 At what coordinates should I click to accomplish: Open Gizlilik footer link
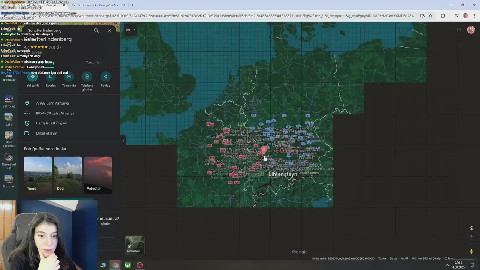[x=405, y=258]
